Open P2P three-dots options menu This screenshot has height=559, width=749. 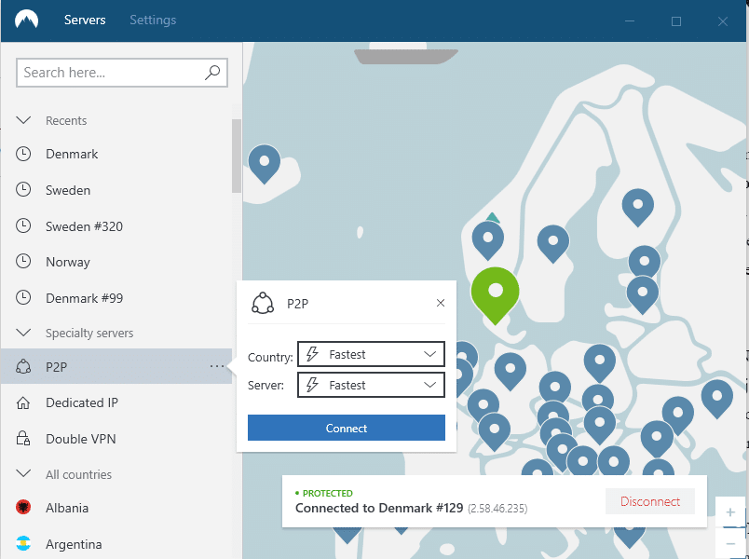tap(217, 366)
